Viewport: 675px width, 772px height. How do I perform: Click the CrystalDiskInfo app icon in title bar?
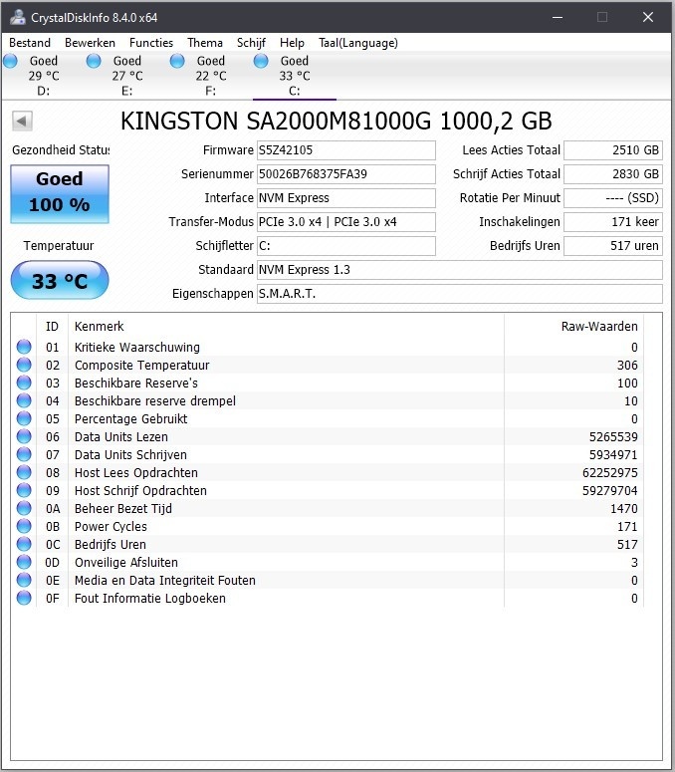pyautogui.click(x=18, y=17)
